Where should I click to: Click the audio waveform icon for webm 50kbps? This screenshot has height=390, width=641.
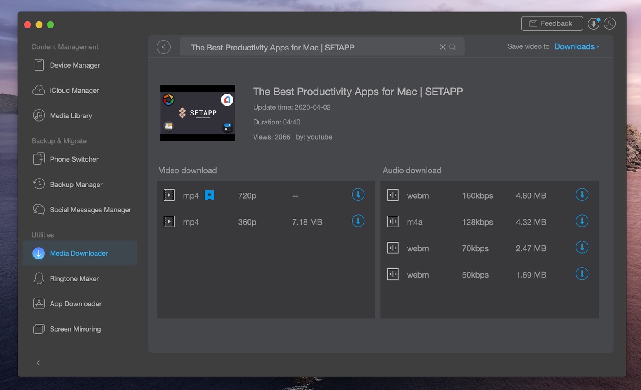[393, 274]
